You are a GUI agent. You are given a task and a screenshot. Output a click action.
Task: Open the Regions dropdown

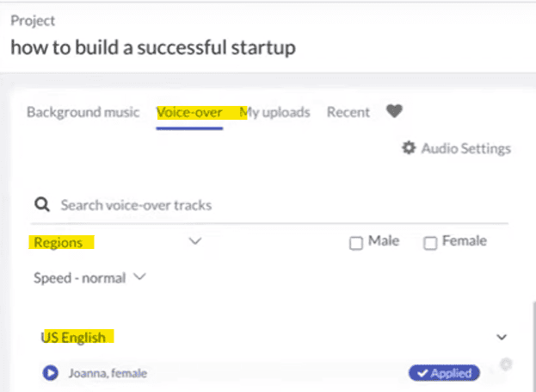point(194,242)
